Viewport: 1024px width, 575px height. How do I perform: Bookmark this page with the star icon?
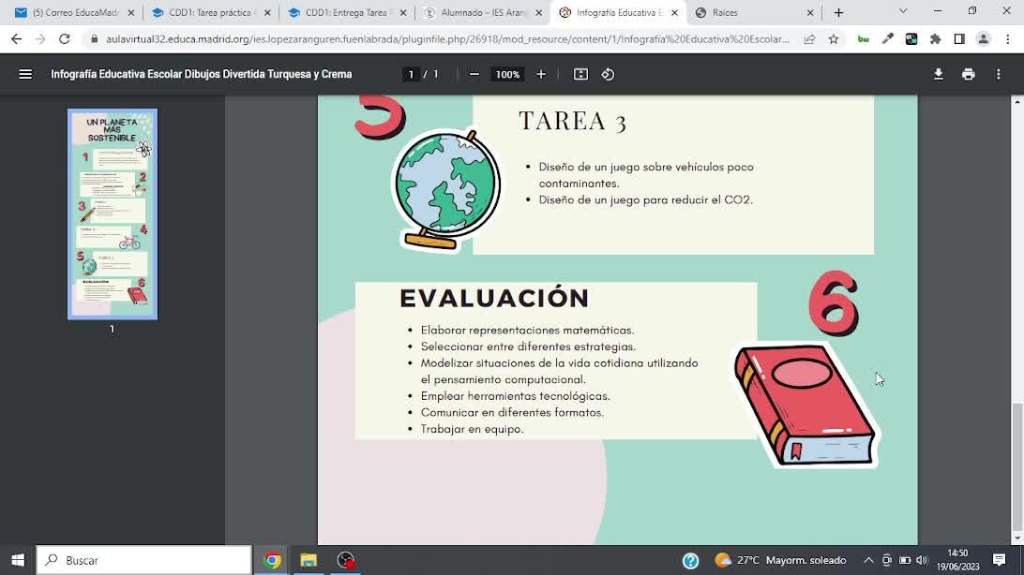[833, 39]
